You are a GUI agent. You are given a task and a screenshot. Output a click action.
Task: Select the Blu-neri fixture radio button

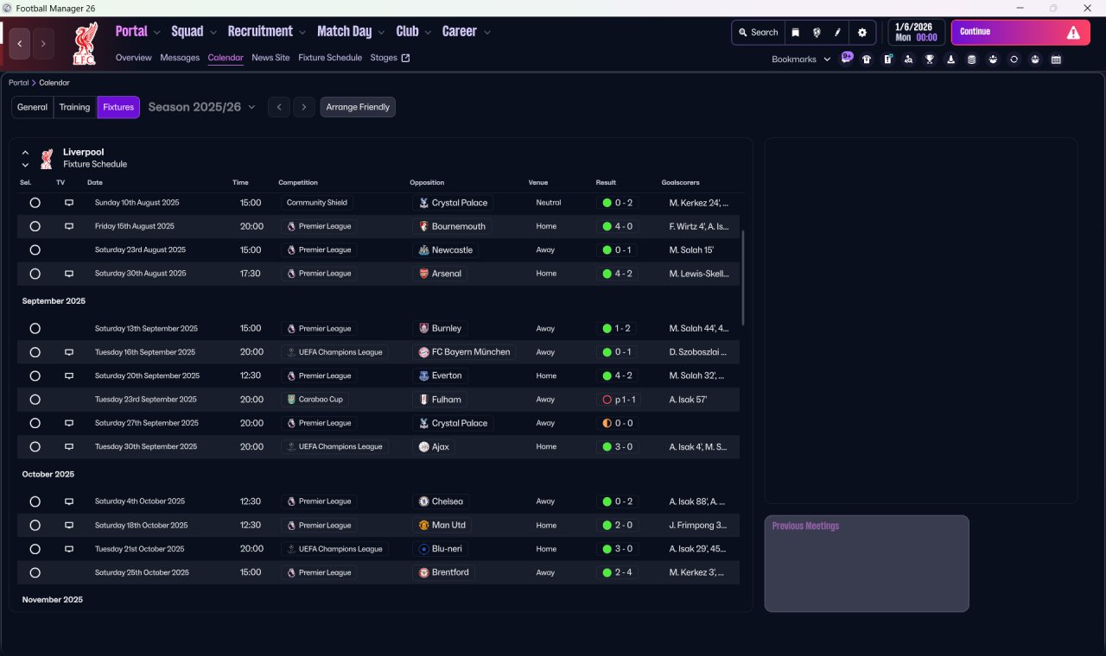(35, 549)
